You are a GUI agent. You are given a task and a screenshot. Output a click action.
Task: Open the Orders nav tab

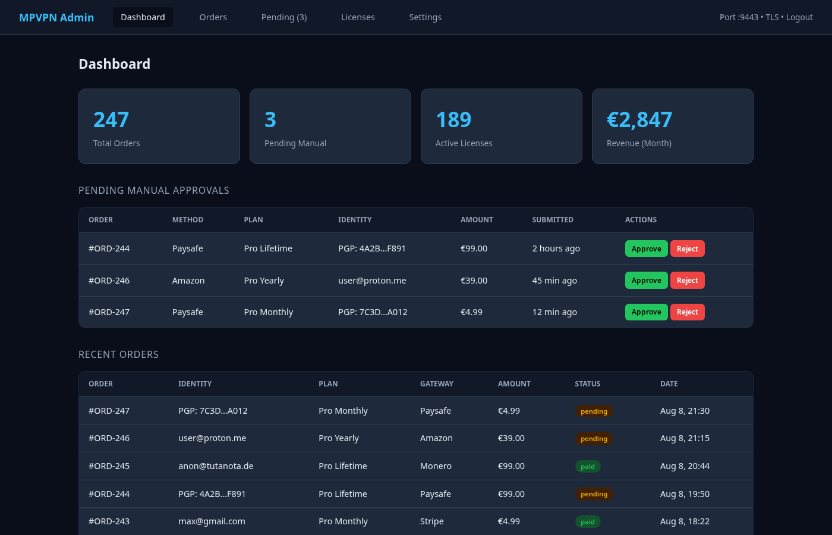click(x=213, y=17)
